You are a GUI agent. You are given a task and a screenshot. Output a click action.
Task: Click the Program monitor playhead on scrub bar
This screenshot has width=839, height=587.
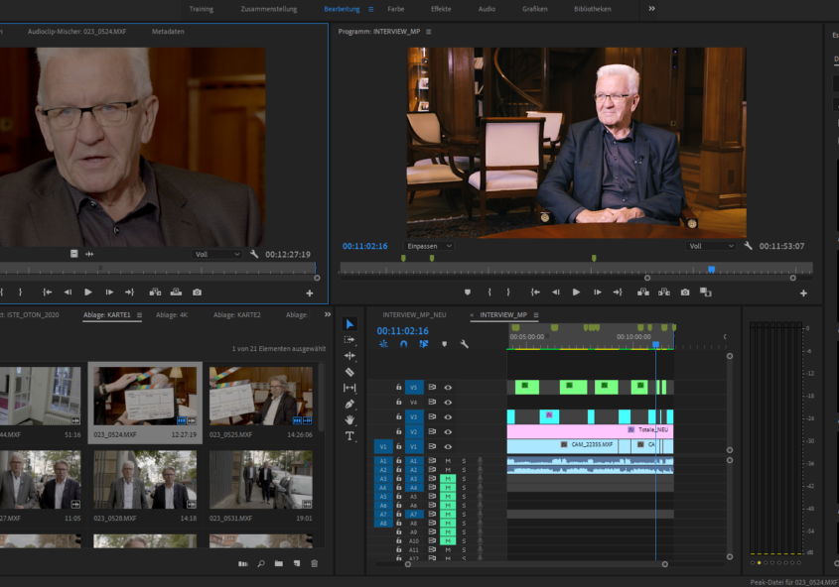coord(711,269)
